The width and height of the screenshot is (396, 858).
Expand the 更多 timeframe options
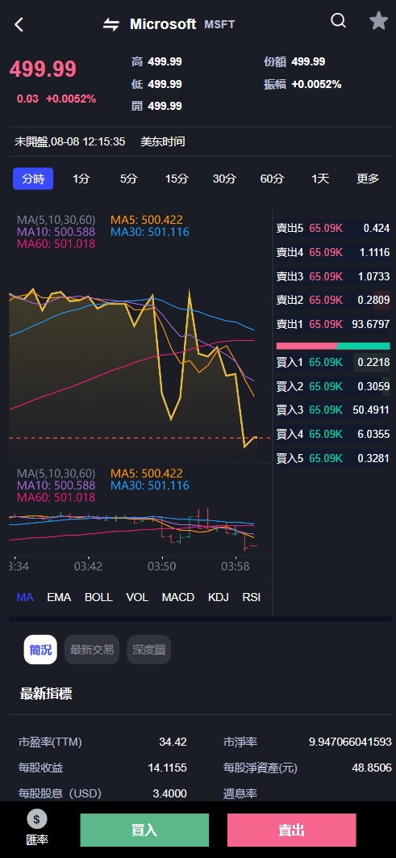pos(368,179)
